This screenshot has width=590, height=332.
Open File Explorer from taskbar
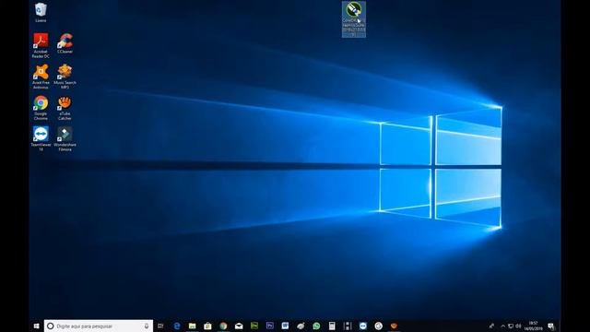192,326
